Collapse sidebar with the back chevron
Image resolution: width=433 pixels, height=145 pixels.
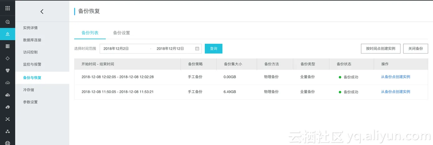pos(42,11)
